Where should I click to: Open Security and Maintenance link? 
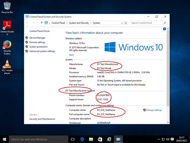pos(42,119)
